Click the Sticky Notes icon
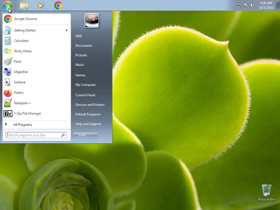This screenshot has width=280, height=210. pyautogui.click(x=8, y=51)
